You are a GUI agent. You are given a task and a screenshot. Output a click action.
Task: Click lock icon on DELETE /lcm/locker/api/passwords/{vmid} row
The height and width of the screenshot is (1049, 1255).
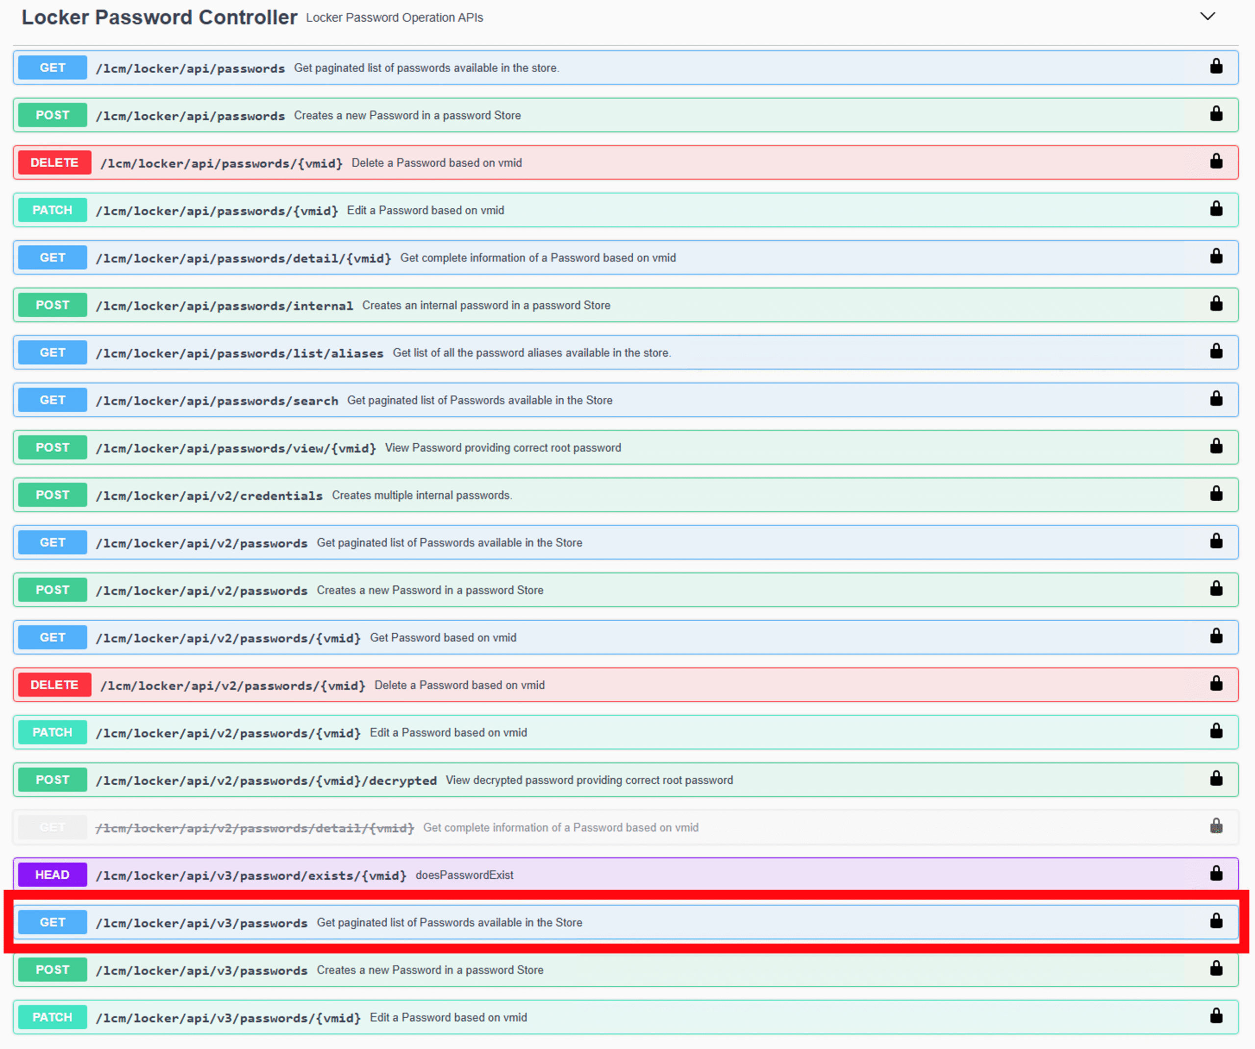coord(1216,161)
